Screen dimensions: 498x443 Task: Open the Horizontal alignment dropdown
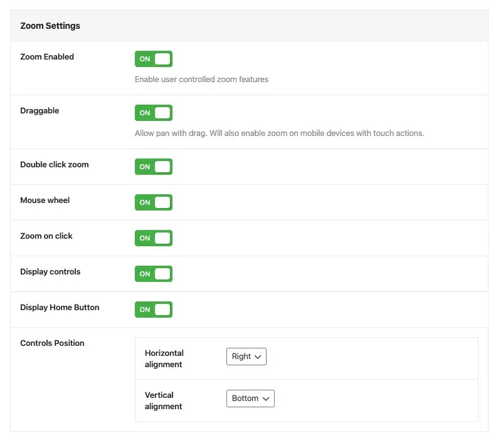coord(246,357)
